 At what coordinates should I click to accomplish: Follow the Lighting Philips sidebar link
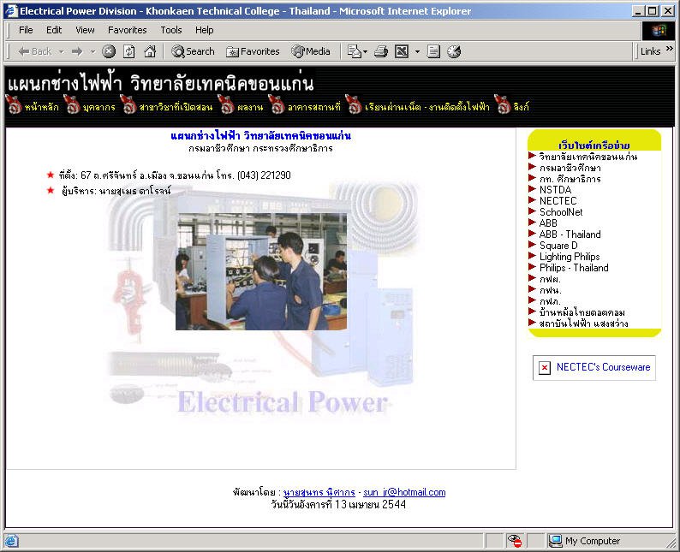pyautogui.click(x=569, y=257)
